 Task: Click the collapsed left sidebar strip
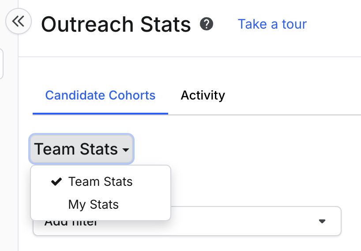tap(9, 154)
